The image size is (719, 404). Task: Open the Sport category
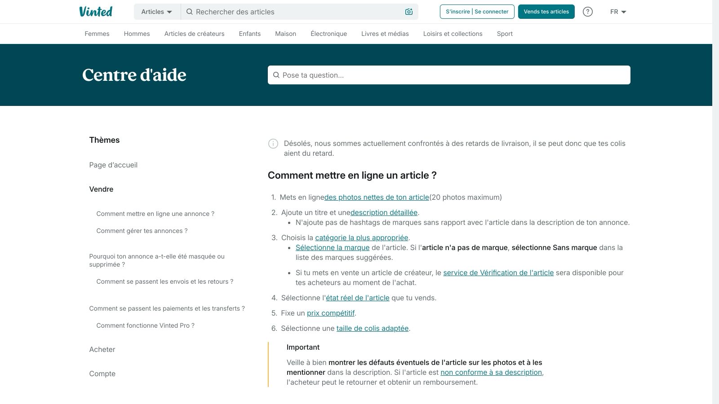(x=505, y=34)
